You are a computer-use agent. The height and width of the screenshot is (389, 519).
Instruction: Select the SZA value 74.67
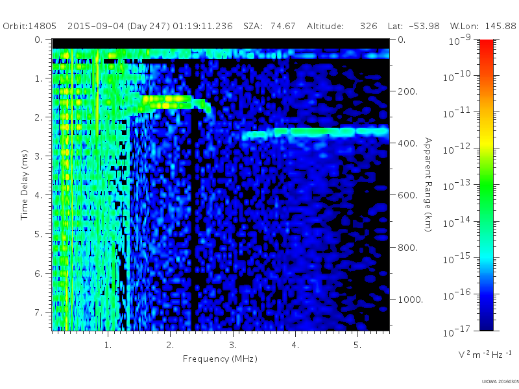[283, 26]
